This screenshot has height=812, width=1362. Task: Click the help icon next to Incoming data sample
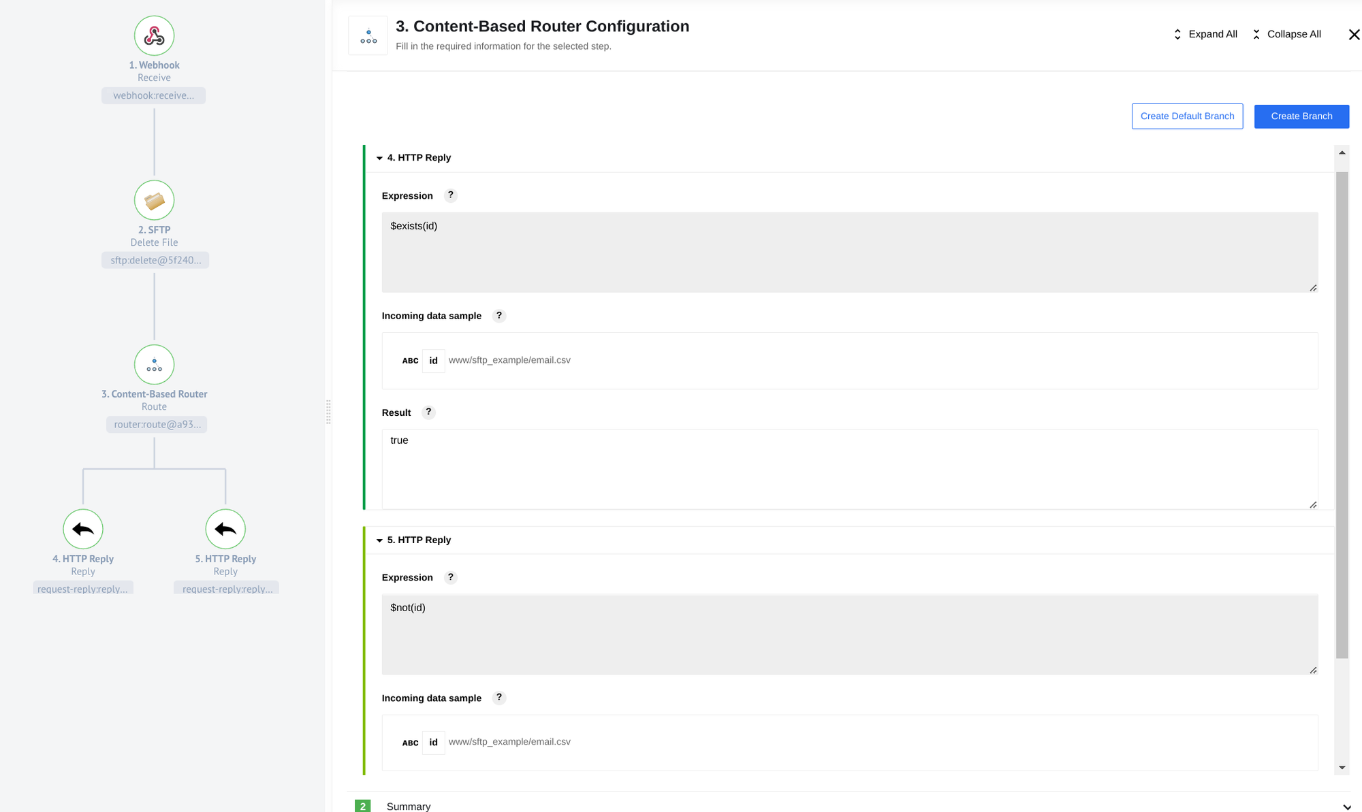click(498, 315)
